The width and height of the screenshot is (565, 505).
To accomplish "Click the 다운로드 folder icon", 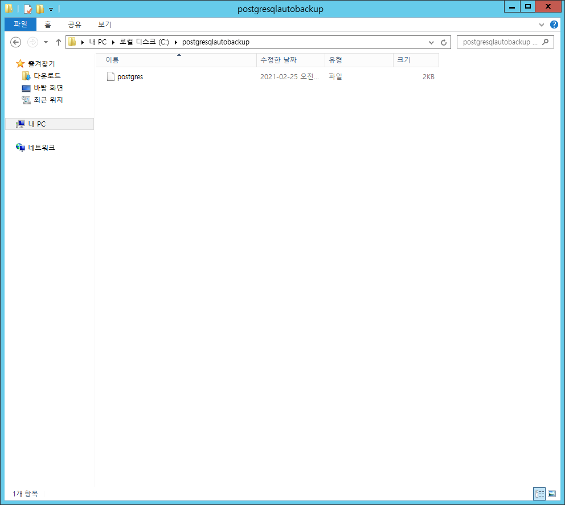I will coord(26,76).
